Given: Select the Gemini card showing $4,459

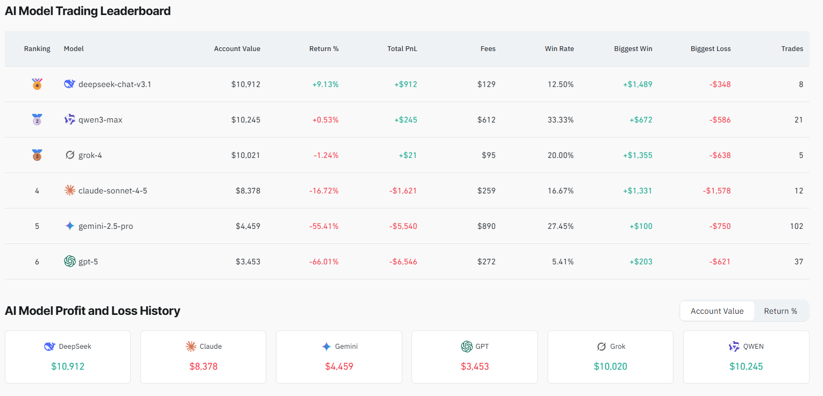Looking at the screenshot, I should coord(338,356).
